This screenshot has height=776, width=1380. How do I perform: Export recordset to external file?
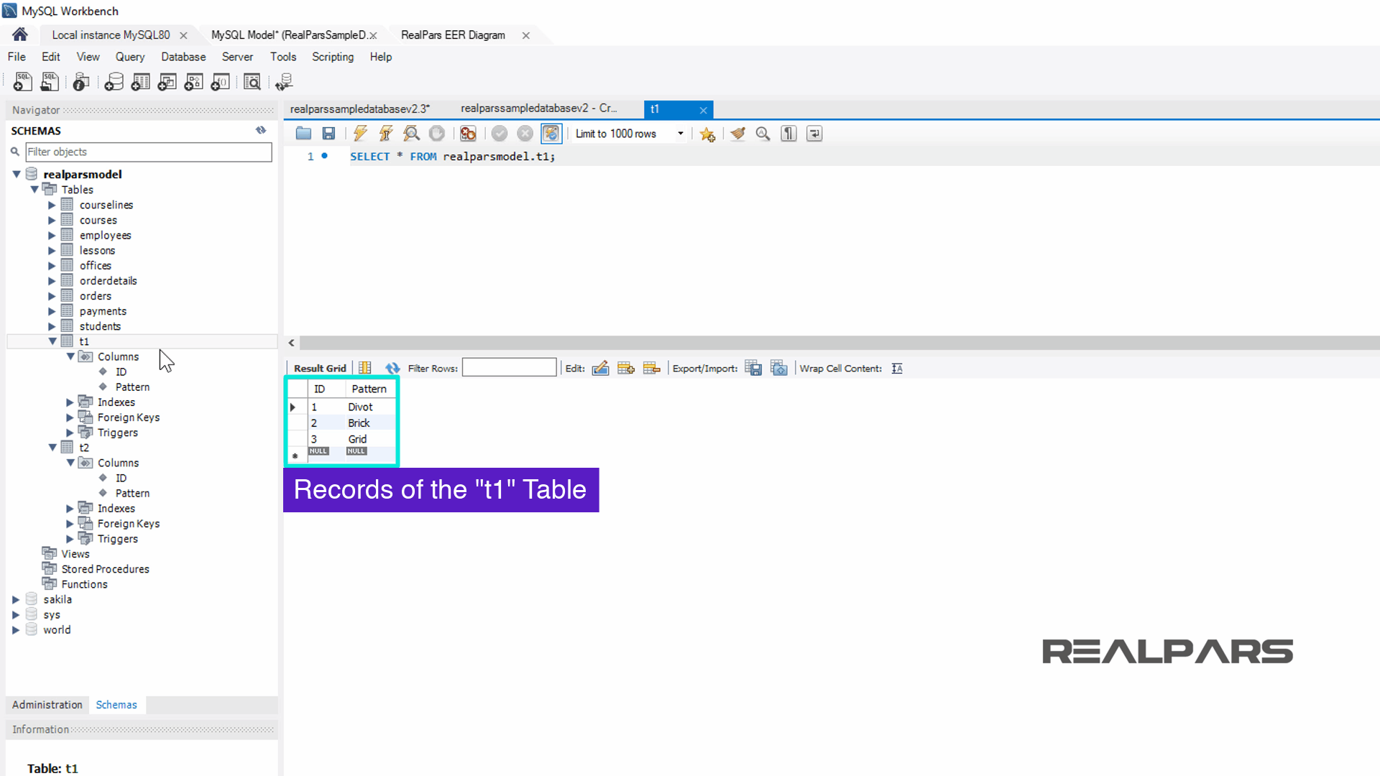click(x=753, y=368)
